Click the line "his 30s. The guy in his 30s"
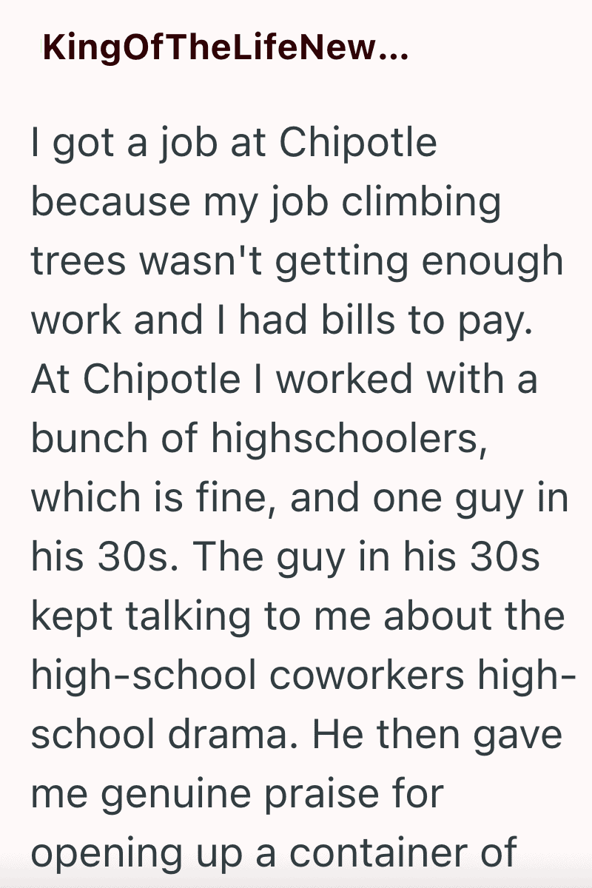Screen dimensions: 592x888 [x=286, y=556]
